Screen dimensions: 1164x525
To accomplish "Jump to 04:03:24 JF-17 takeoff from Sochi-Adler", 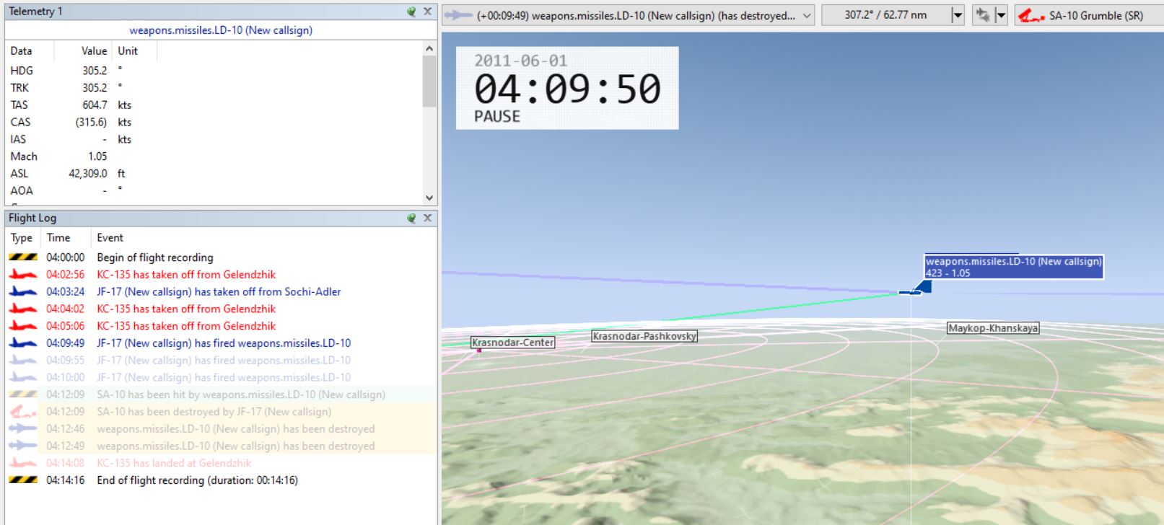I will coord(221,292).
